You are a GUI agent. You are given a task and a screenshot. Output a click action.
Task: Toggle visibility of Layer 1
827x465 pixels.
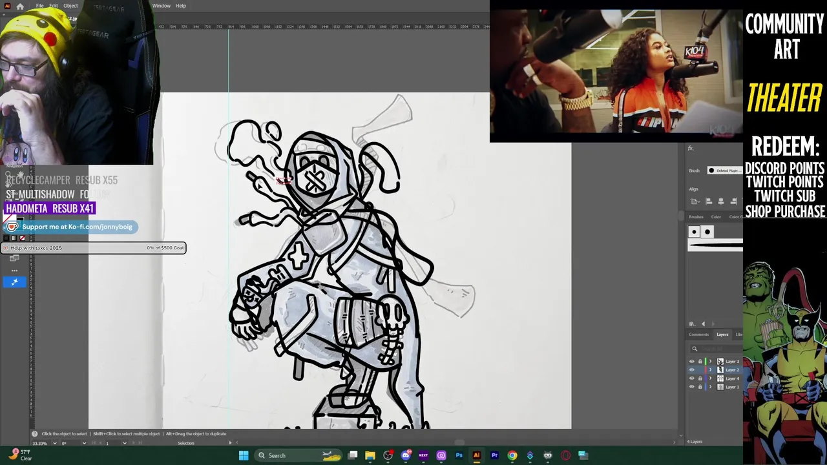click(692, 387)
